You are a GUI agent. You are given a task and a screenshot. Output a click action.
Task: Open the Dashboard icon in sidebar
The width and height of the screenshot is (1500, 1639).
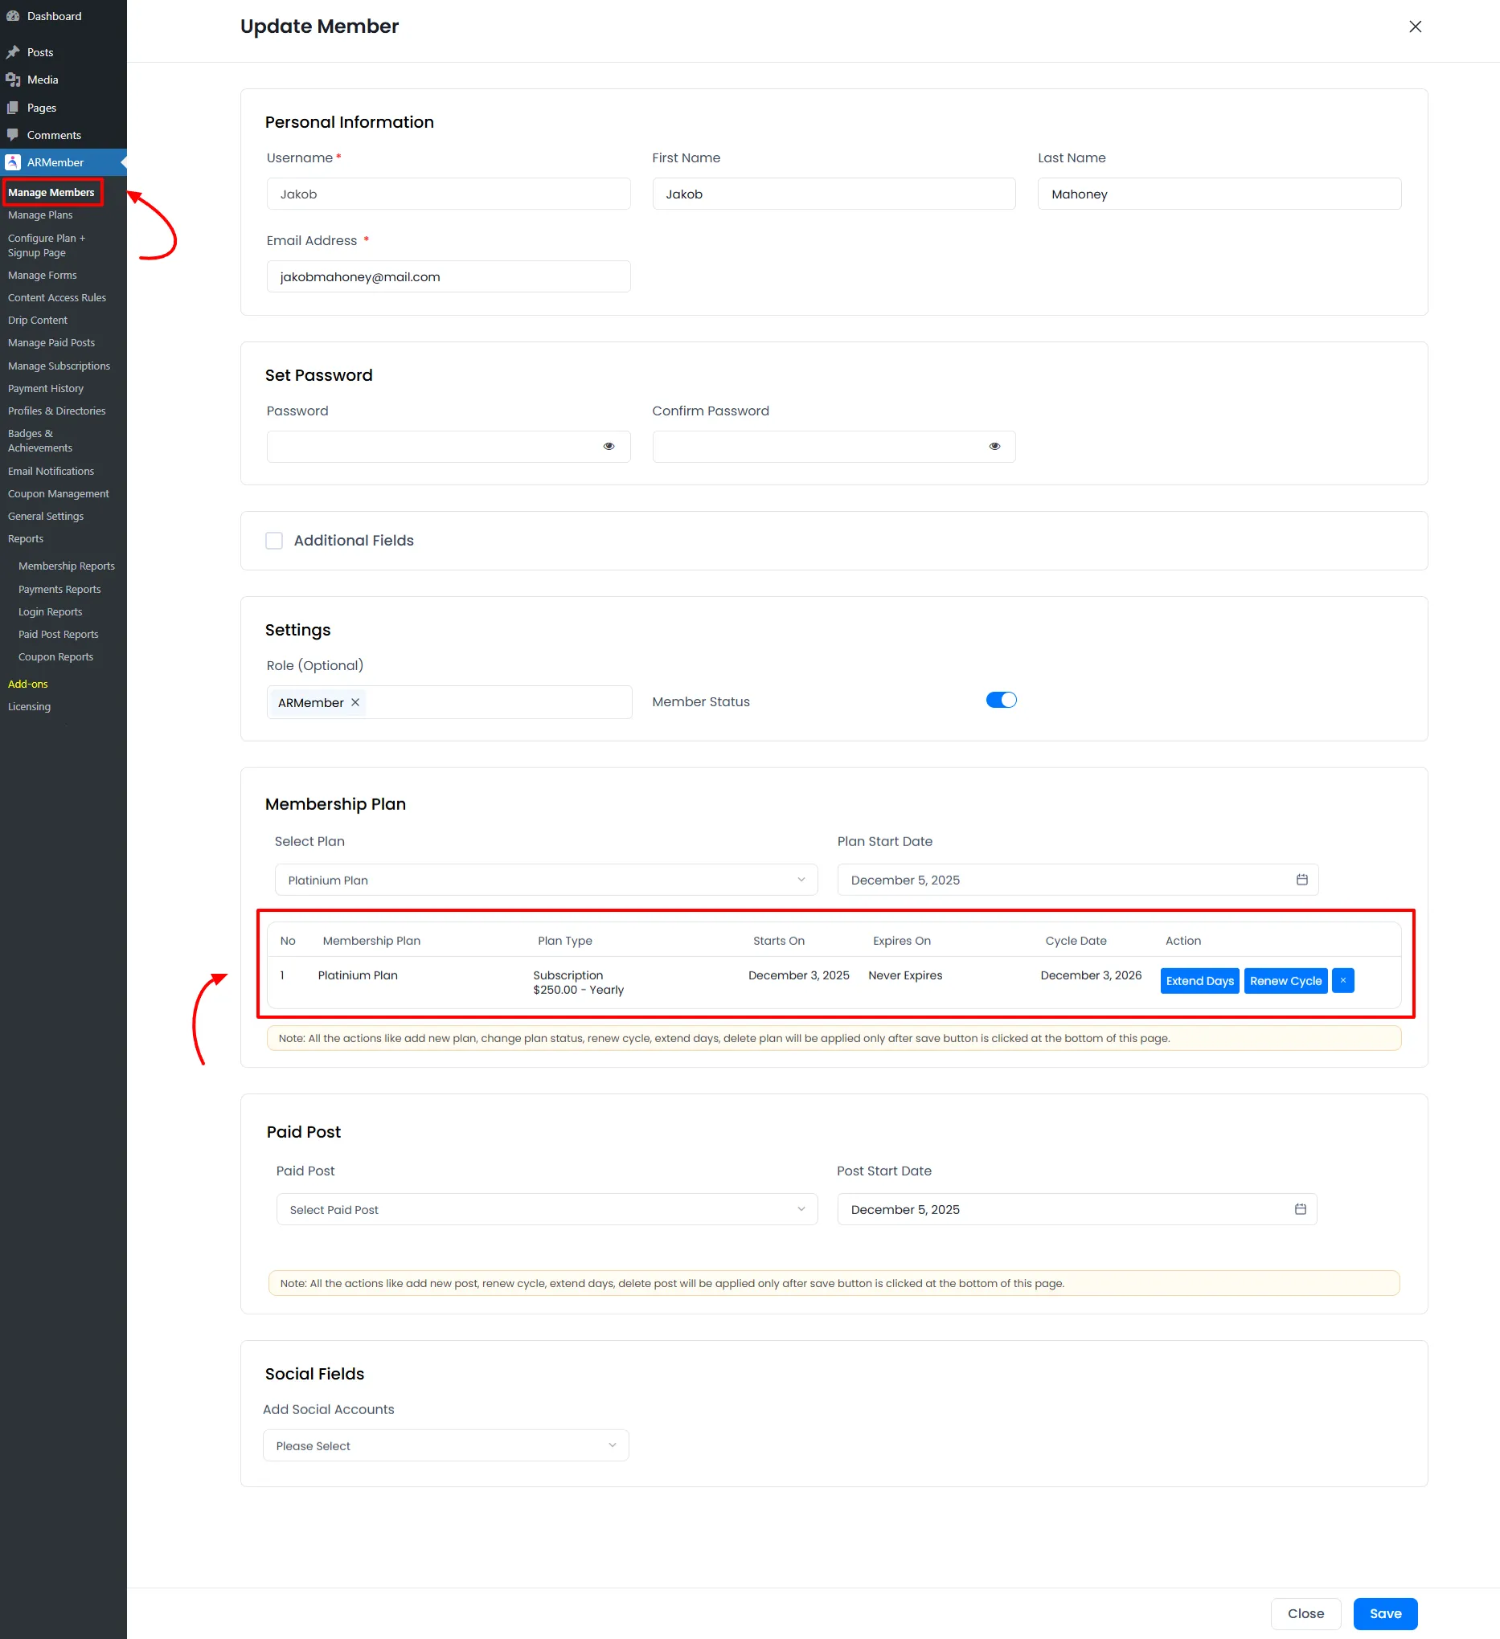(x=13, y=15)
